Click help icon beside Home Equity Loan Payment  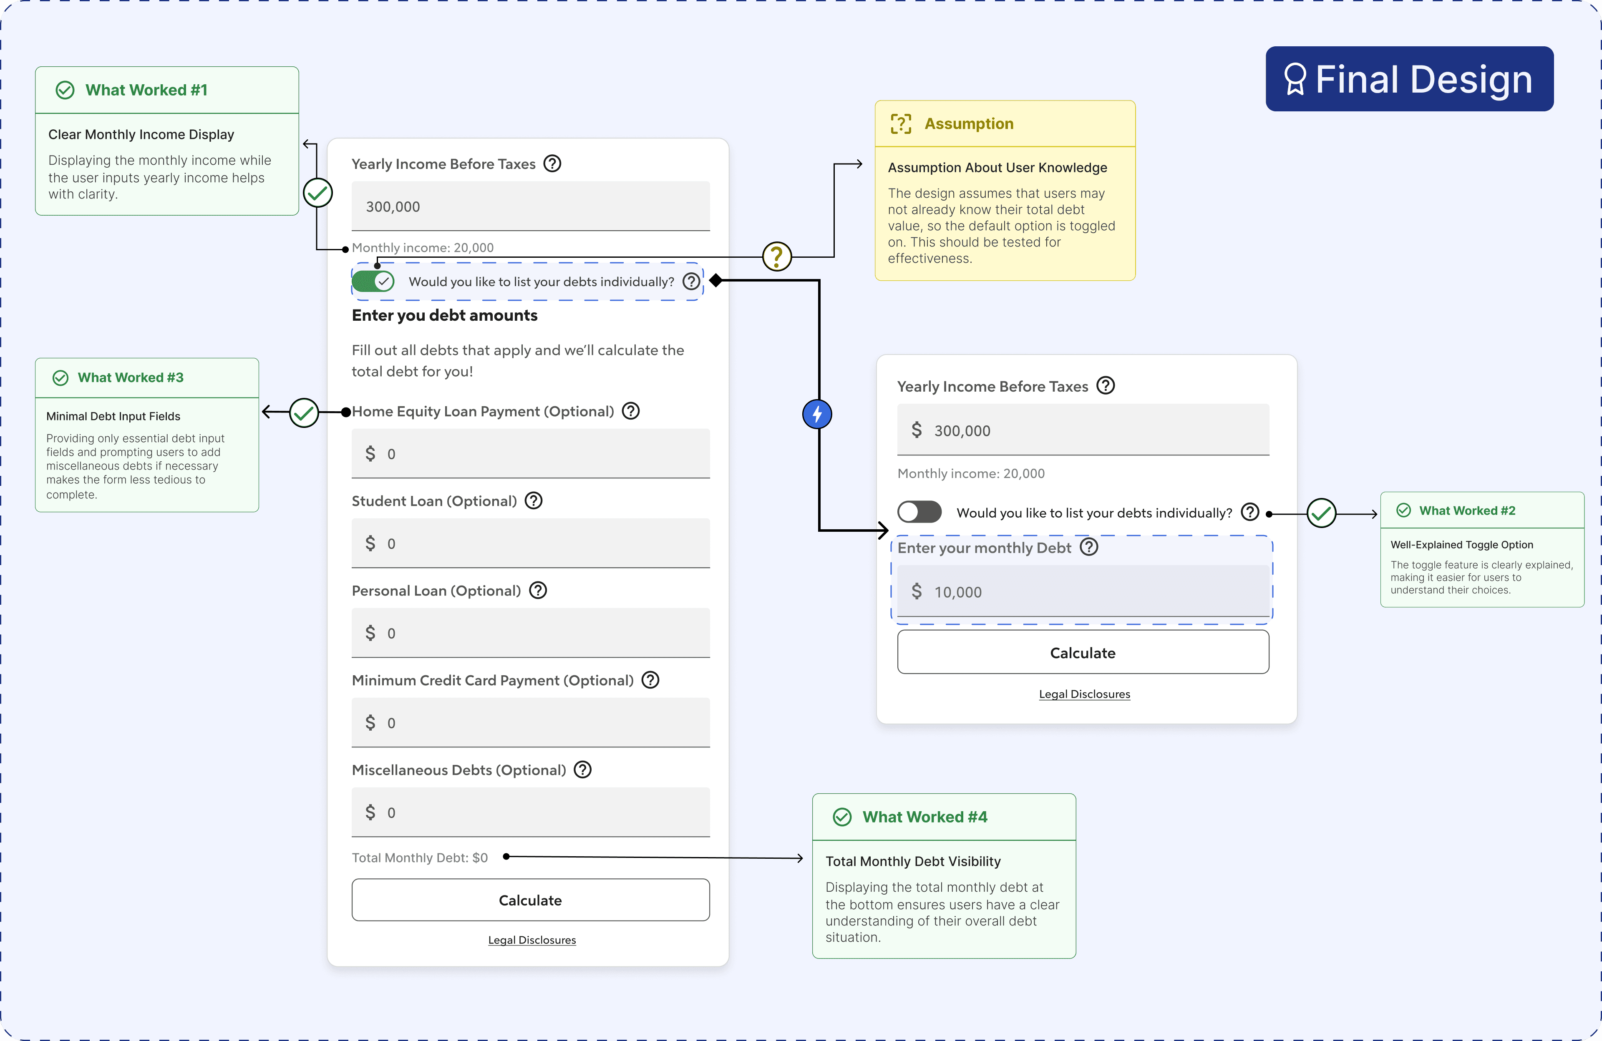tap(630, 411)
